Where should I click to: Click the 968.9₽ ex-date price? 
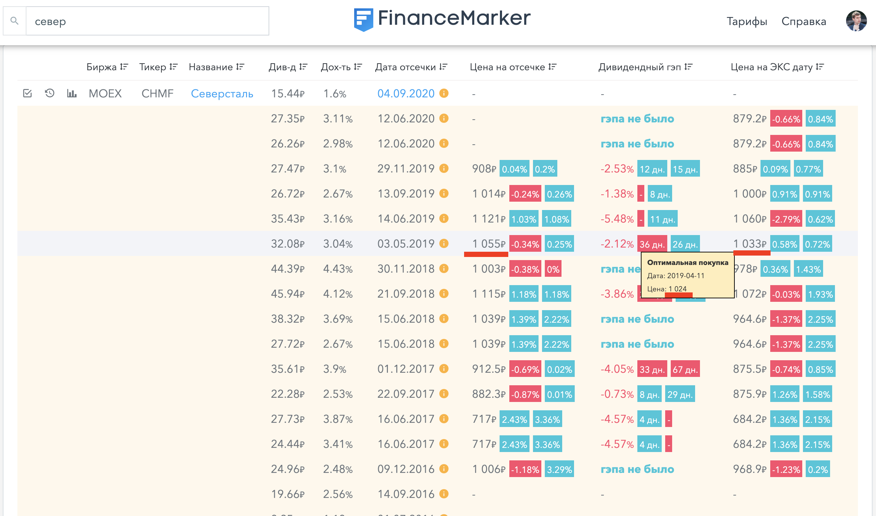pos(750,469)
